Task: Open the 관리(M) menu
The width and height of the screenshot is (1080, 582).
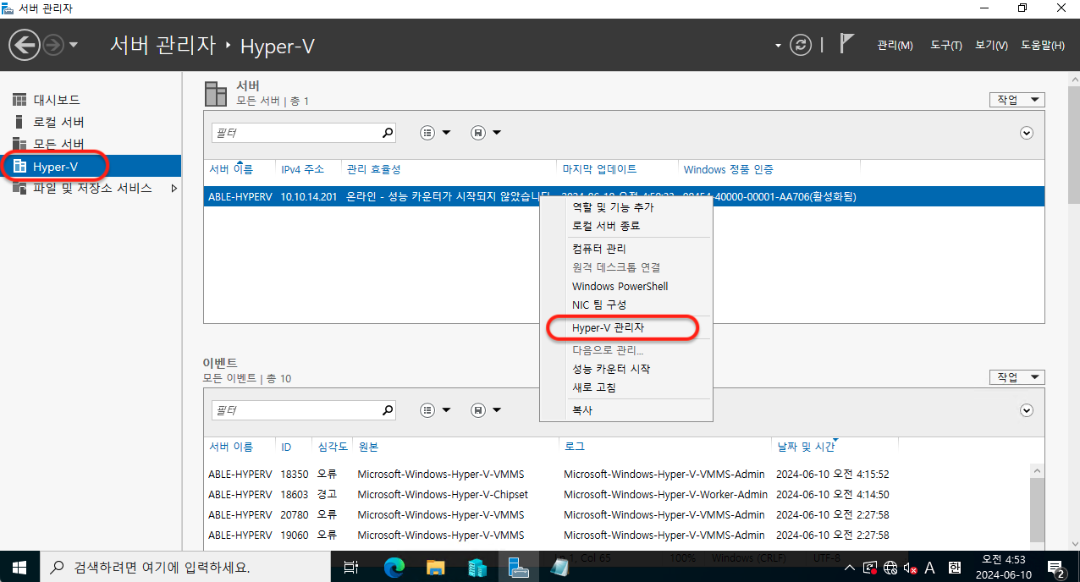Action: pos(895,46)
